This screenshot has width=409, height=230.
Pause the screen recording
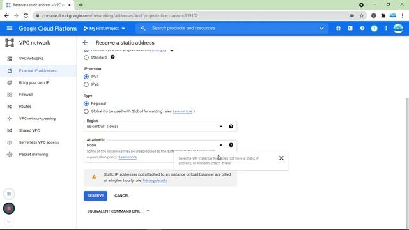tap(9, 194)
